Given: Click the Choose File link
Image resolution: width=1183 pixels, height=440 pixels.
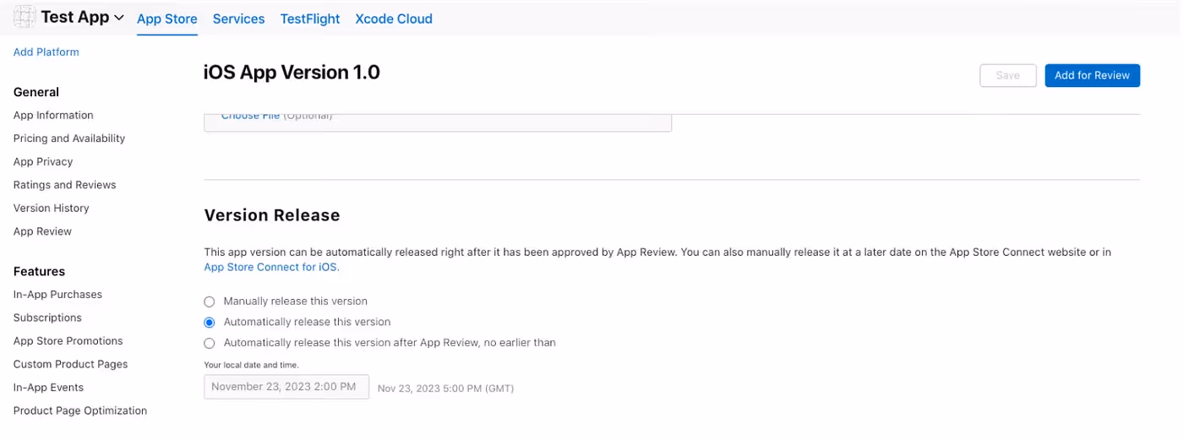Looking at the screenshot, I should [250, 116].
